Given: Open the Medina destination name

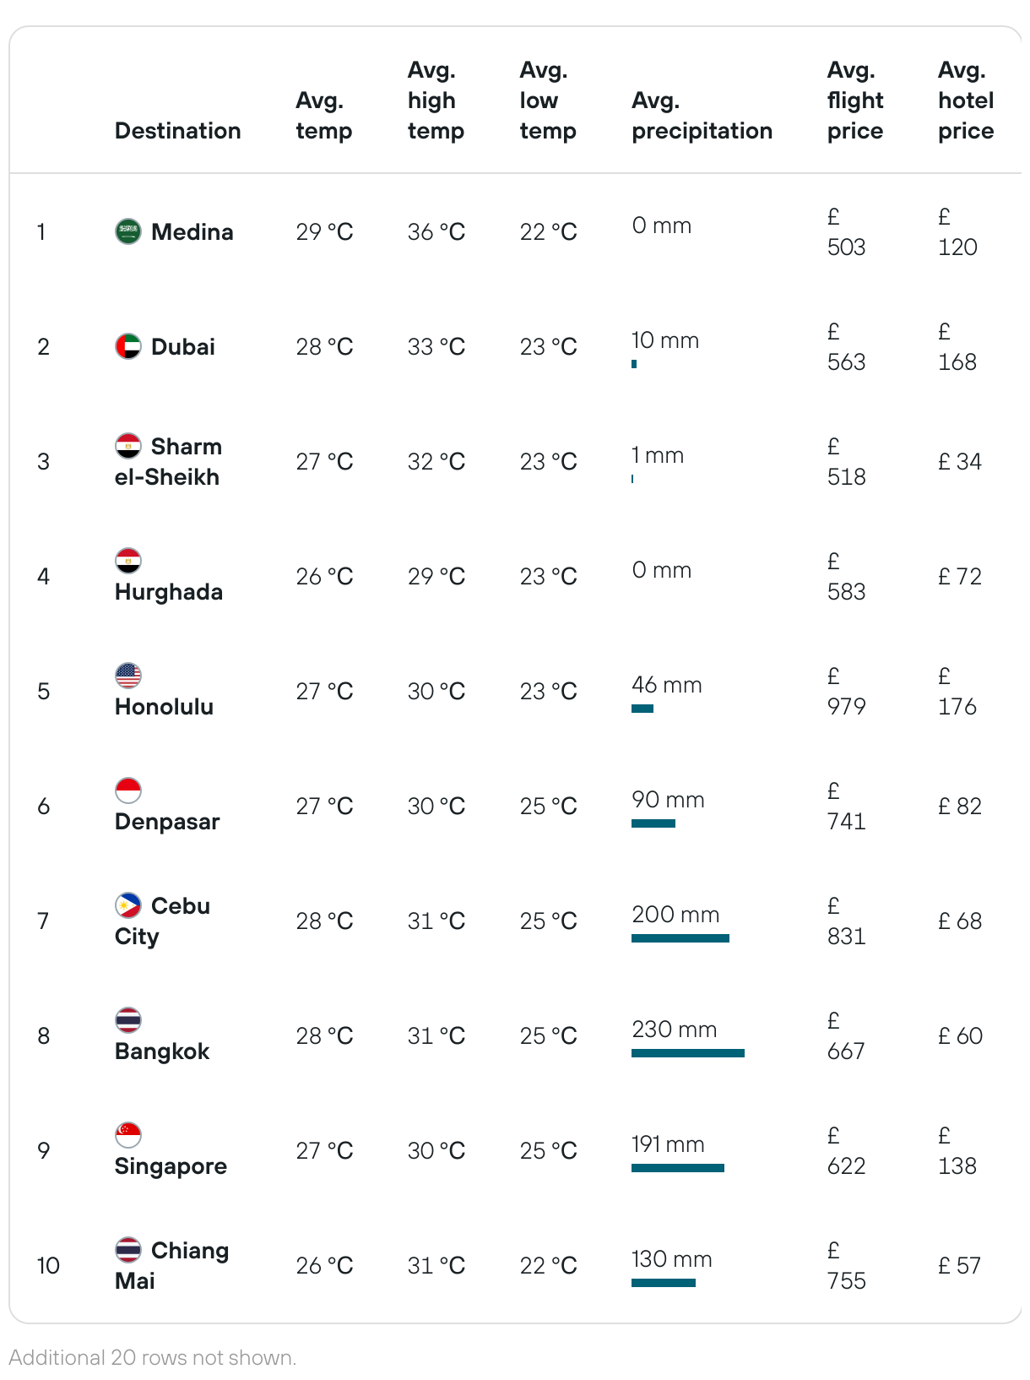Looking at the screenshot, I should 192,232.
